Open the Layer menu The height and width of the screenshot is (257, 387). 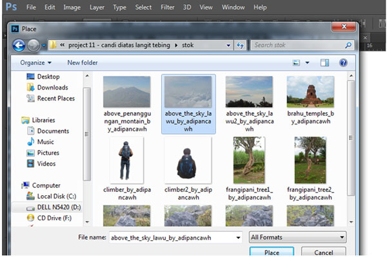(97, 7)
